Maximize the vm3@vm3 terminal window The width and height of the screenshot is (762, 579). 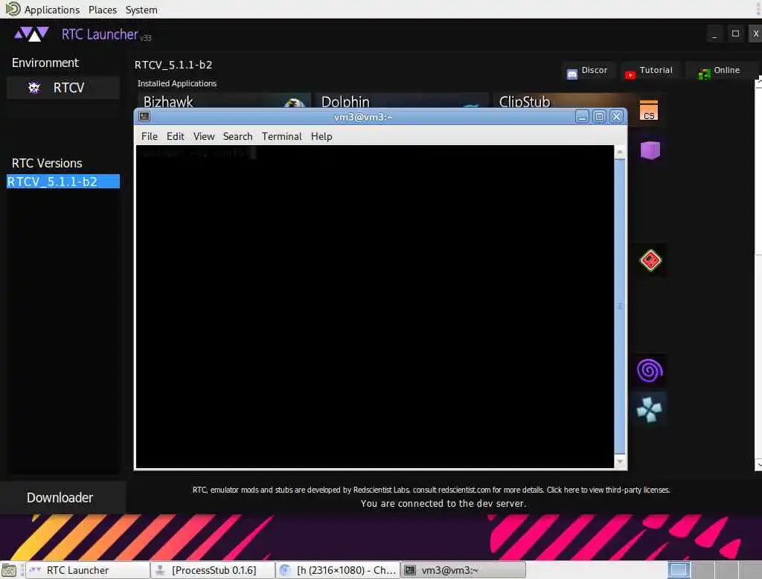599,117
